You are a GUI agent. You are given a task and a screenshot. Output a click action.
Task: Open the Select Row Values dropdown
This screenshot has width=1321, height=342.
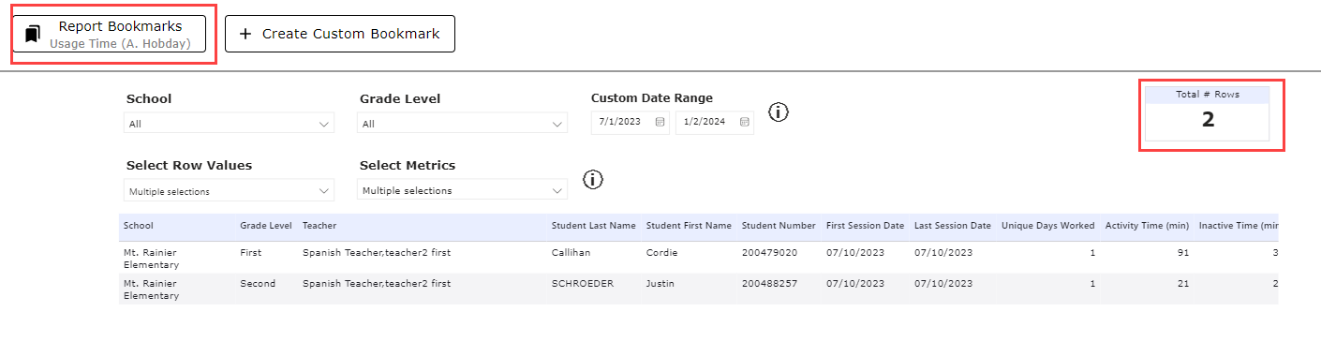(229, 190)
